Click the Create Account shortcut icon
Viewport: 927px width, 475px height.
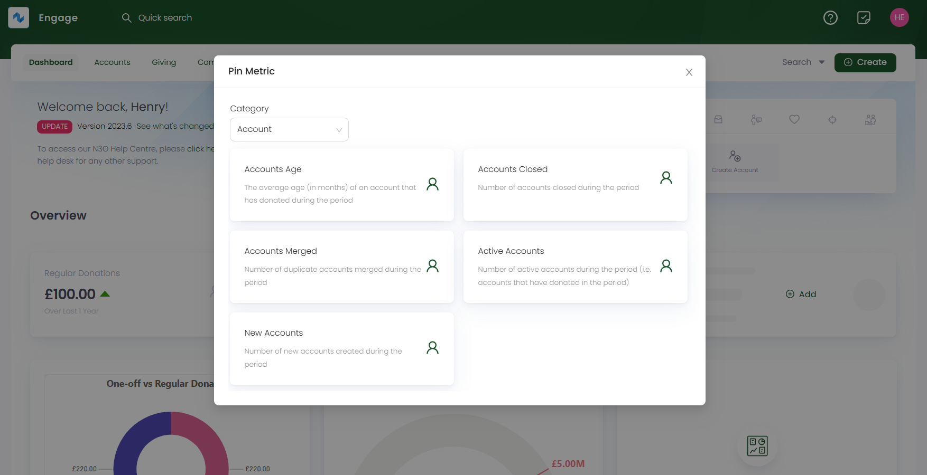pos(735,156)
